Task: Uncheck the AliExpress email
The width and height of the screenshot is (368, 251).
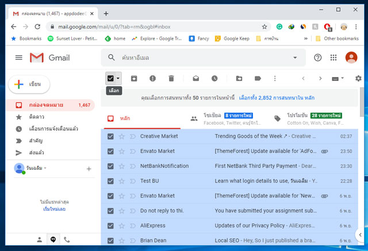Action: tap(110, 226)
